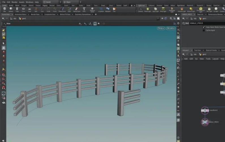The width and height of the screenshot is (225, 142).
Task: Enable the Cache Input checkbox
Action: (204, 30)
